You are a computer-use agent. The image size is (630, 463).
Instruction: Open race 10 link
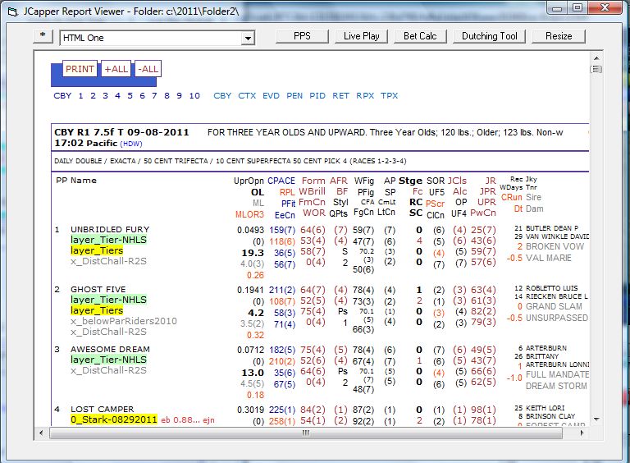(194, 96)
